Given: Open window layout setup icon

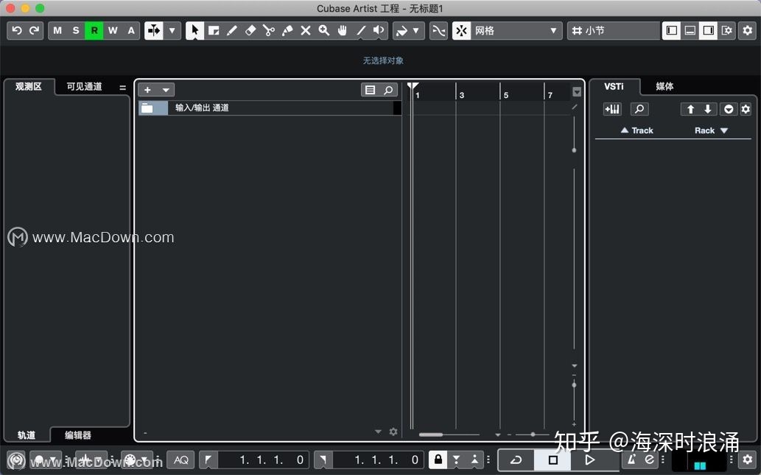Looking at the screenshot, I should tap(726, 31).
